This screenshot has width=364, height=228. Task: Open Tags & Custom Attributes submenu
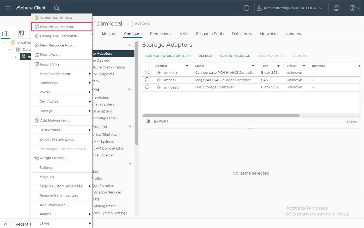(62, 186)
